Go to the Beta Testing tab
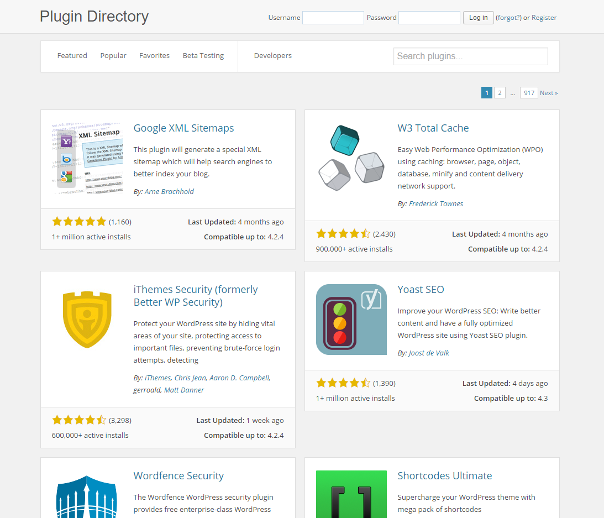This screenshot has height=518, width=604. [203, 55]
